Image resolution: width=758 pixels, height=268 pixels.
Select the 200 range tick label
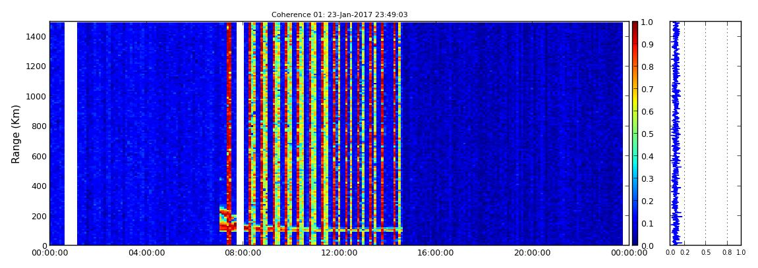38,216
